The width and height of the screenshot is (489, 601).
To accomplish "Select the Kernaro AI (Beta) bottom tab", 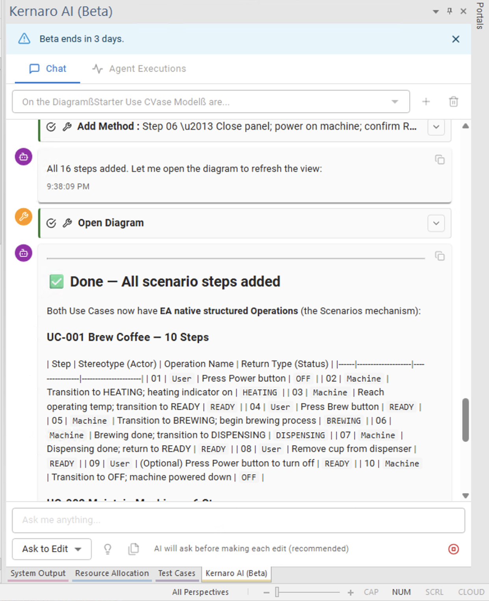I will 236,573.
